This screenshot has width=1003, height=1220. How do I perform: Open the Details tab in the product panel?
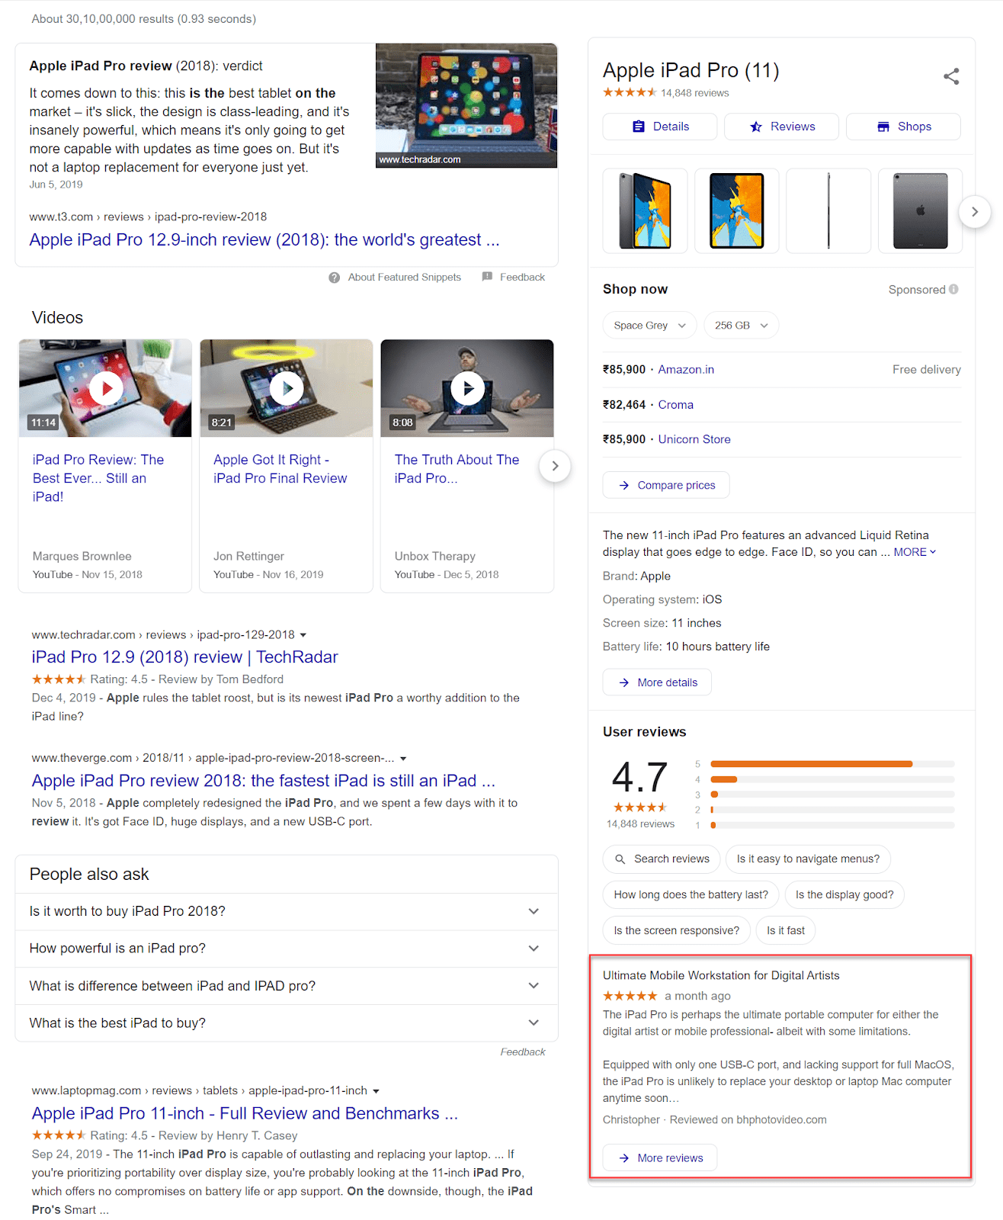point(660,127)
